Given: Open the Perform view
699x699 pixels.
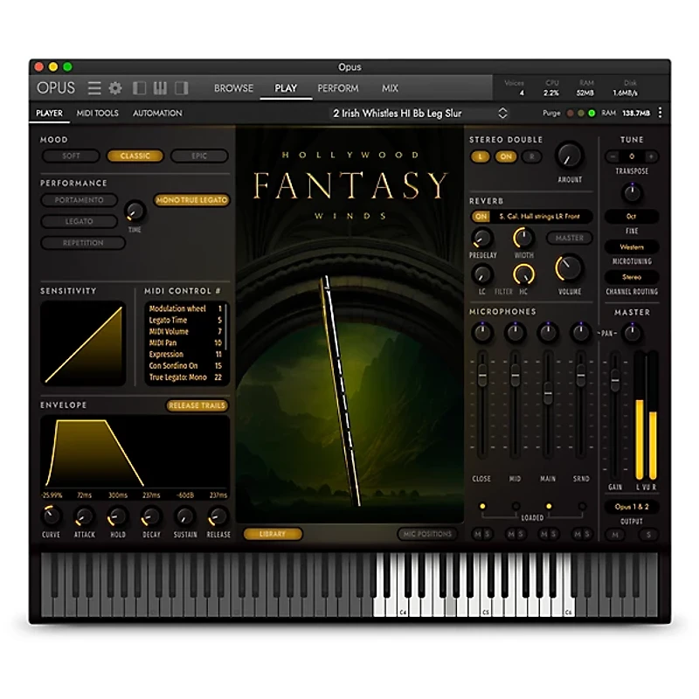Looking at the screenshot, I should [337, 88].
